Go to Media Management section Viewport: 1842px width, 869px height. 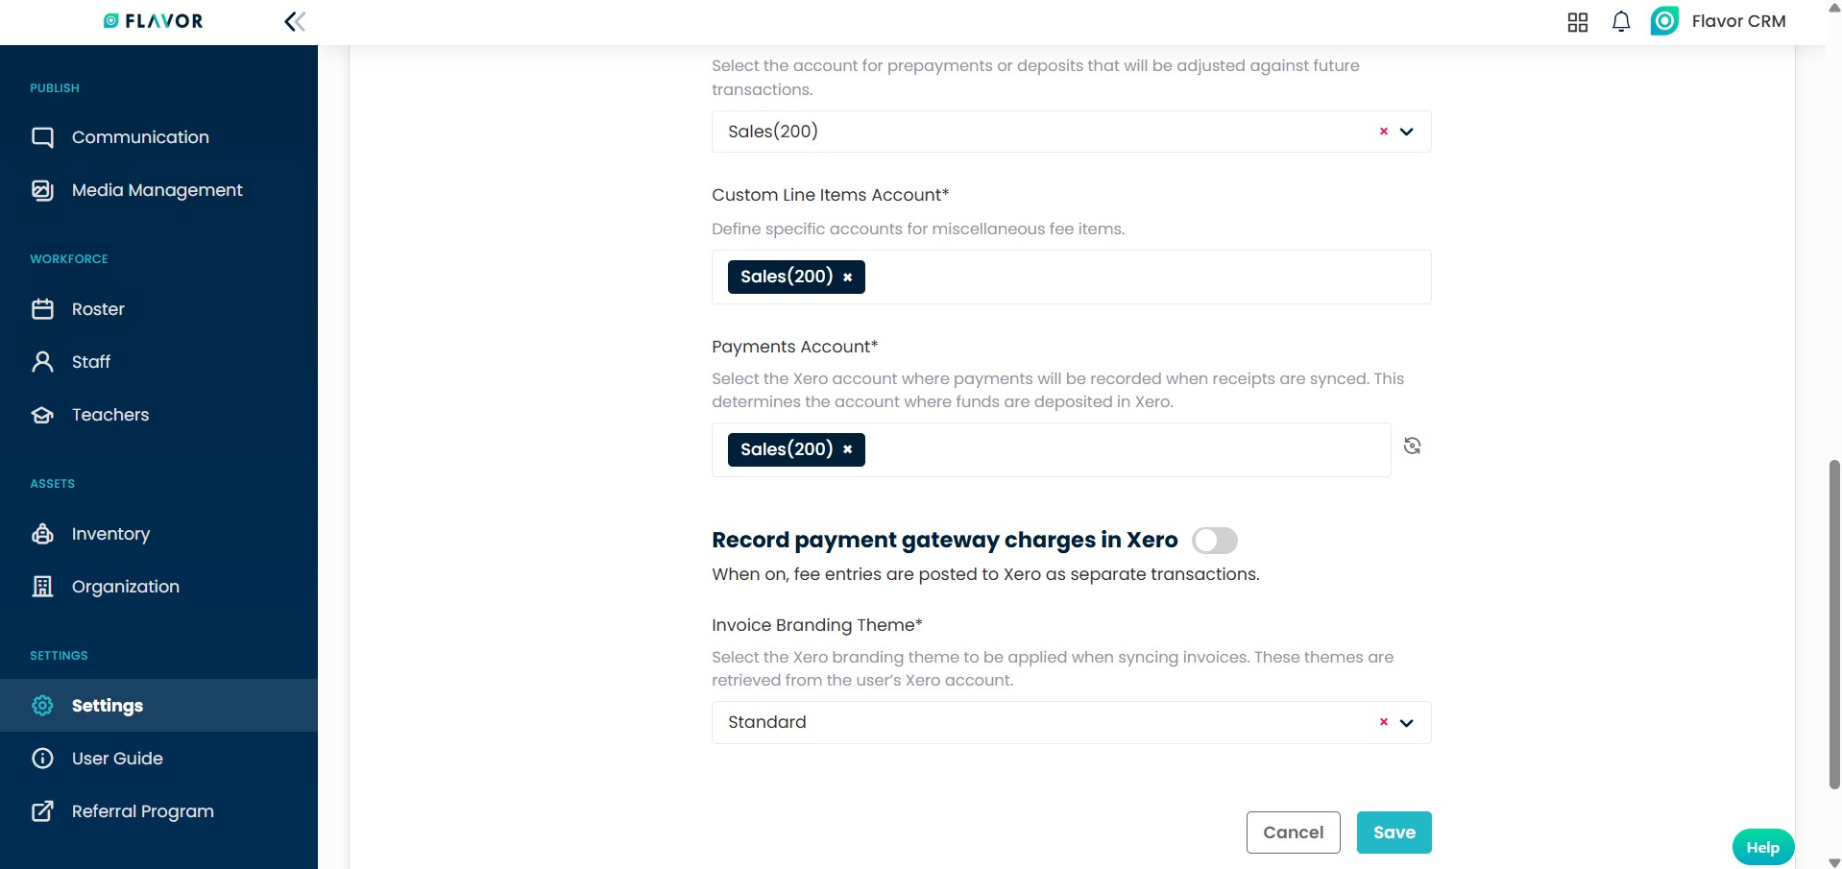[x=157, y=190]
